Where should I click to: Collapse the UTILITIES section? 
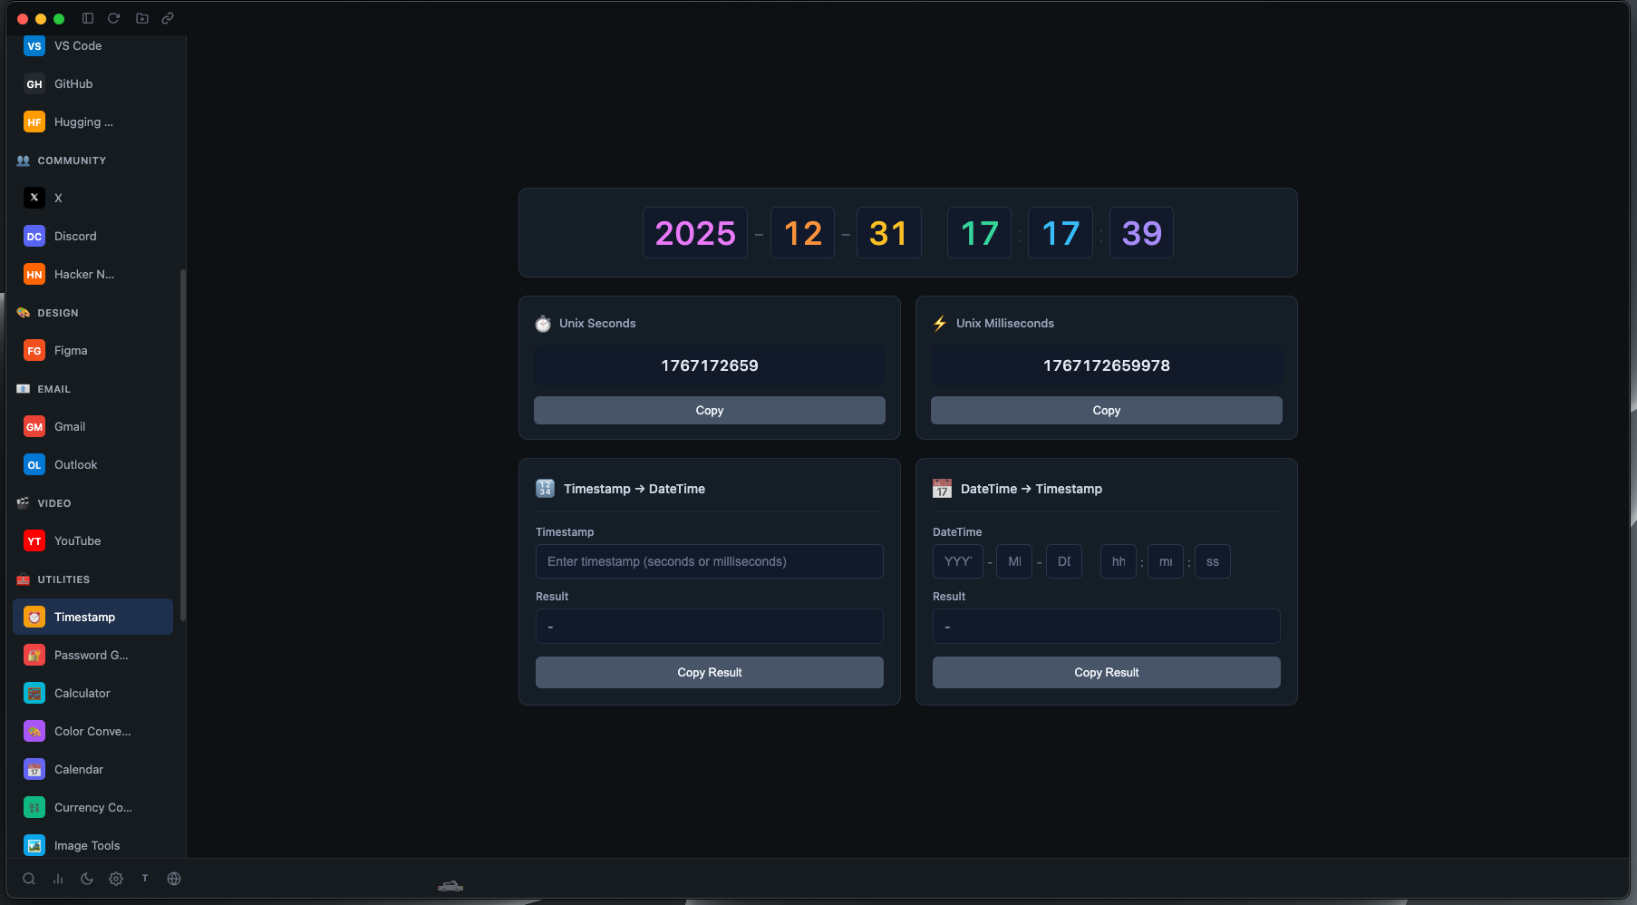[x=63, y=579]
